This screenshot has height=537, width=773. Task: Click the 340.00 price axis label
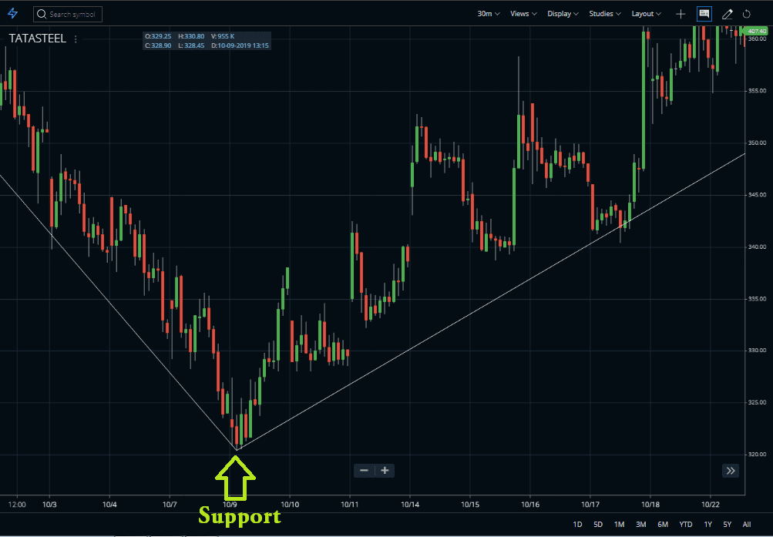[x=757, y=247]
